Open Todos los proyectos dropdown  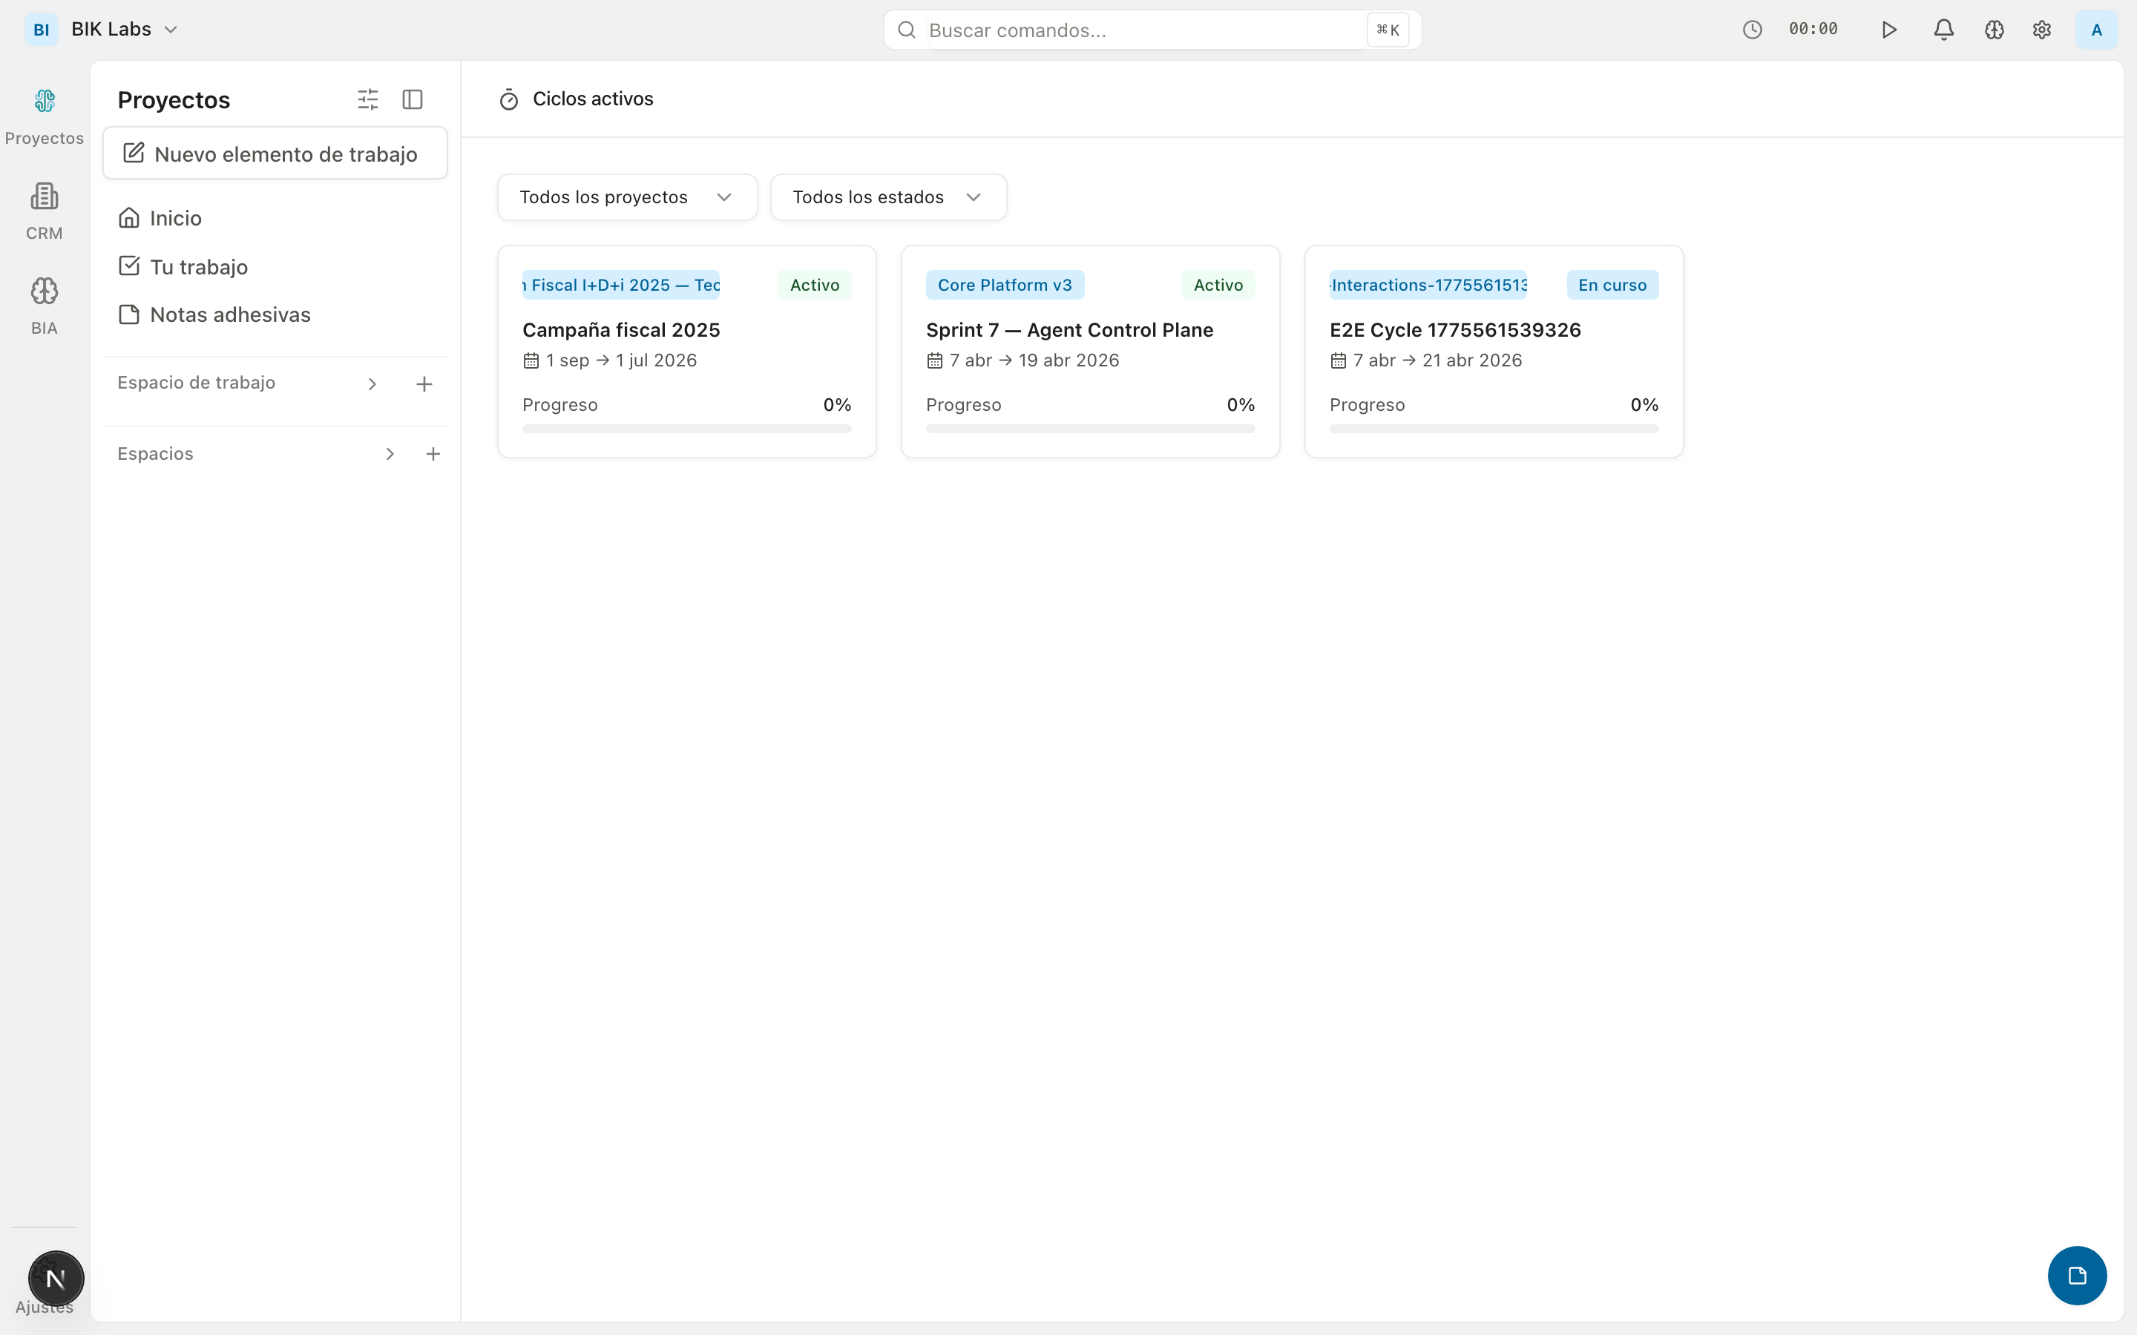[x=626, y=197]
